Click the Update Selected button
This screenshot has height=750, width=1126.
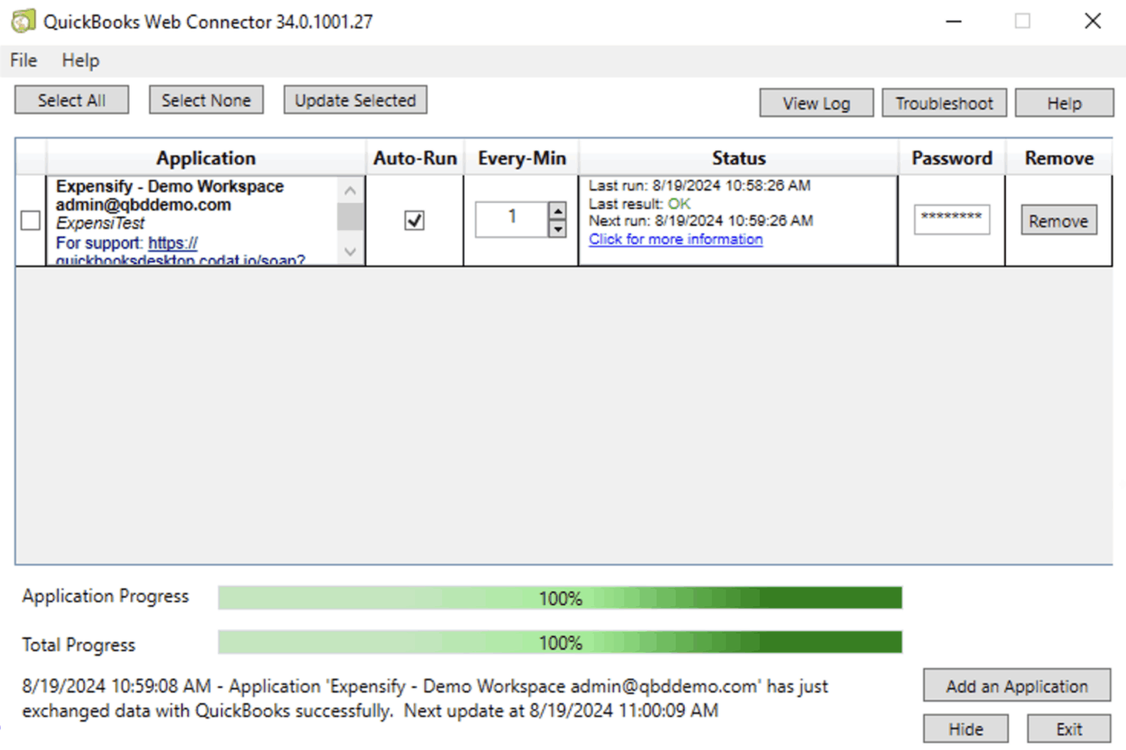click(x=355, y=100)
